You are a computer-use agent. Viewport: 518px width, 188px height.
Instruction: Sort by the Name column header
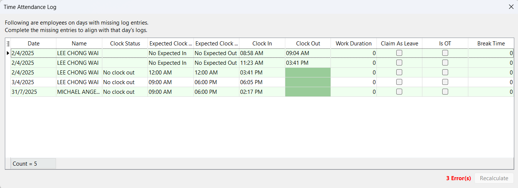(79, 44)
